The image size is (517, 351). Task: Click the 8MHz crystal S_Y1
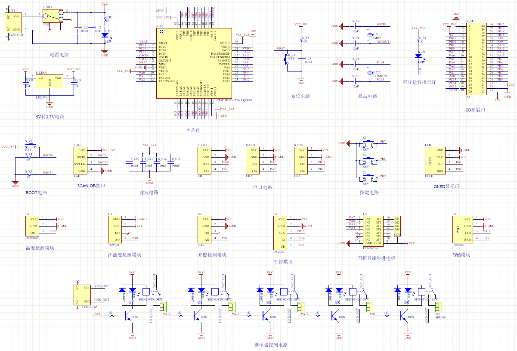coord(369,35)
